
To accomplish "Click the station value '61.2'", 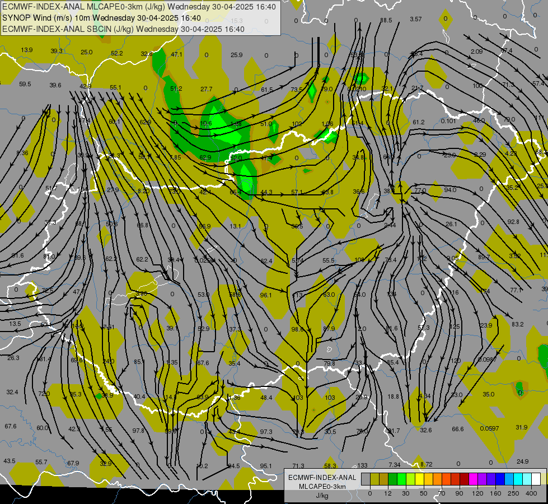I will pos(419,122).
